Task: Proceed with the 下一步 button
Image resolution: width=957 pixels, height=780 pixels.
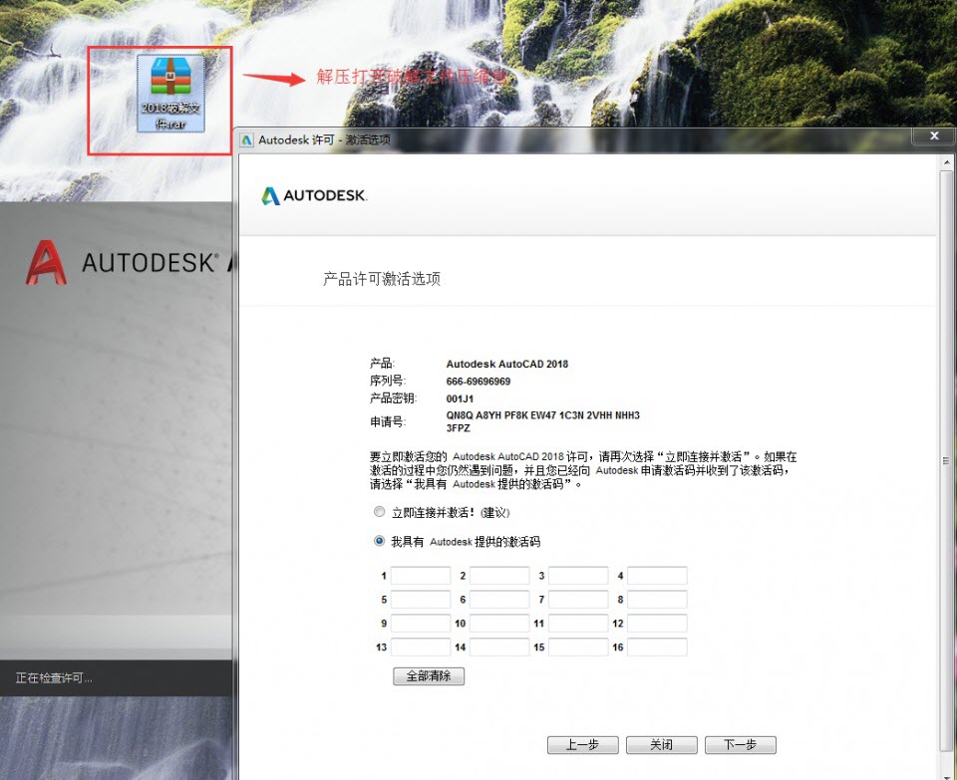Action: point(740,745)
